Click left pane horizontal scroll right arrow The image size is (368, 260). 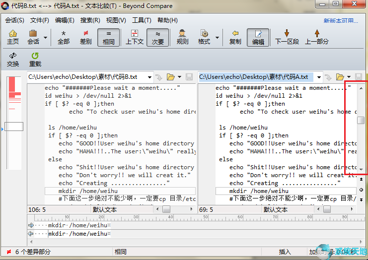(x=192, y=209)
